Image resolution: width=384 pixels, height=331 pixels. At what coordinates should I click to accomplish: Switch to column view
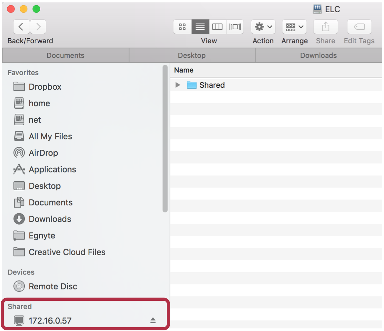pos(217,27)
